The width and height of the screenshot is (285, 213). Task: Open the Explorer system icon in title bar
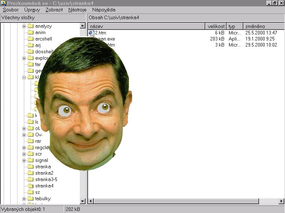[3, 3]
